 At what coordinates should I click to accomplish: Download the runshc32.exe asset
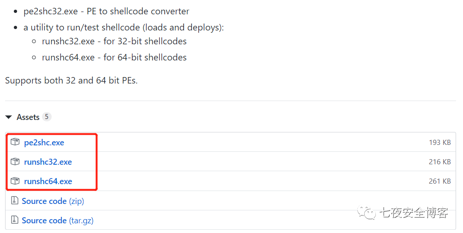[x=48, y=162]
